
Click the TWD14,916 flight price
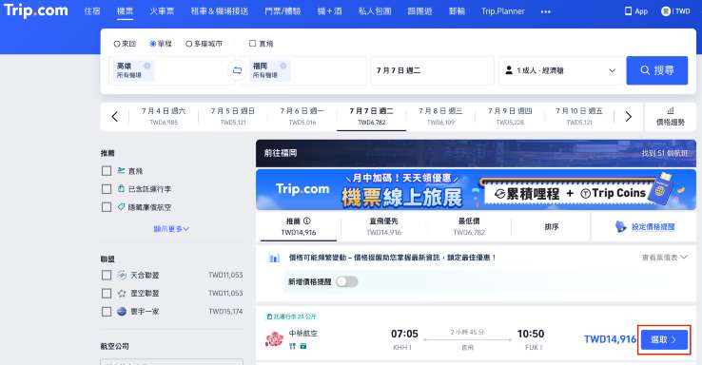coord(610,339)
